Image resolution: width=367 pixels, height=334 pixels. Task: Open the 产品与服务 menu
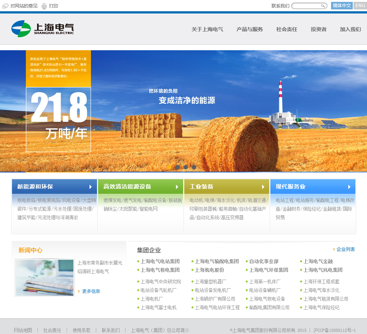(x=249, y=29)
